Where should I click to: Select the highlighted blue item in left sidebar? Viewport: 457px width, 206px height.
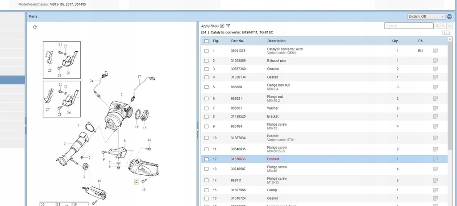point(12,80)
